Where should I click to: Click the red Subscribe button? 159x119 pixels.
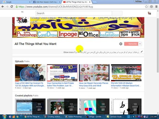tap(131, 44)
